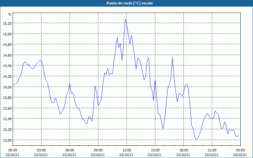Click the 09:00 time axis label
Viewport: 253px width, 158px height.
click(98, 150)
